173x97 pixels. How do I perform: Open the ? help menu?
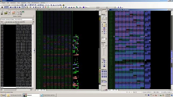pyautogui.click(x=47, y=3)
